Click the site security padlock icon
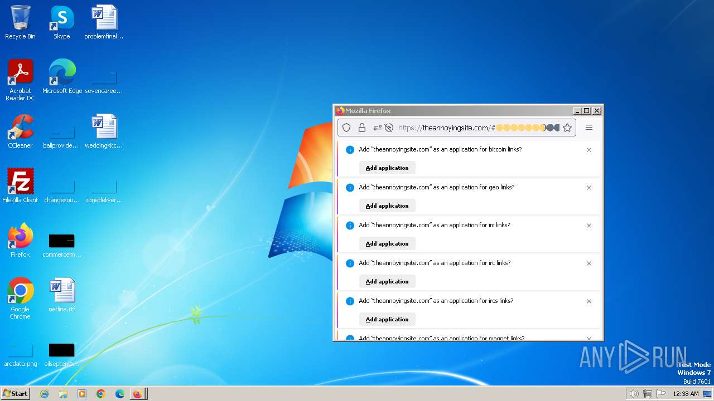 pyautogui.click(x=362, y=128)
